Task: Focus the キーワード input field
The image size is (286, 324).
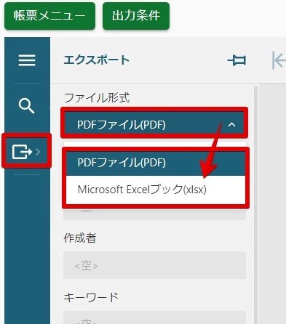Action: point(154,317)
